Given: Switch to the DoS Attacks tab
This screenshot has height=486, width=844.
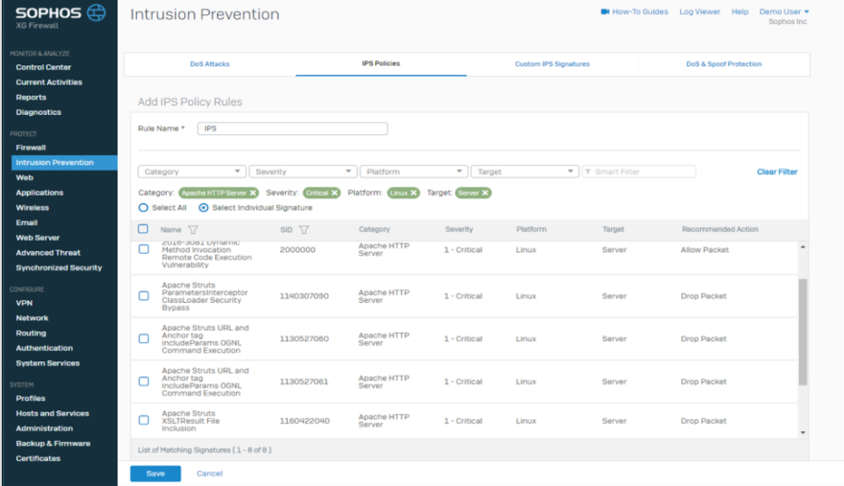Looking at the screenshot, I should point(209,64).
